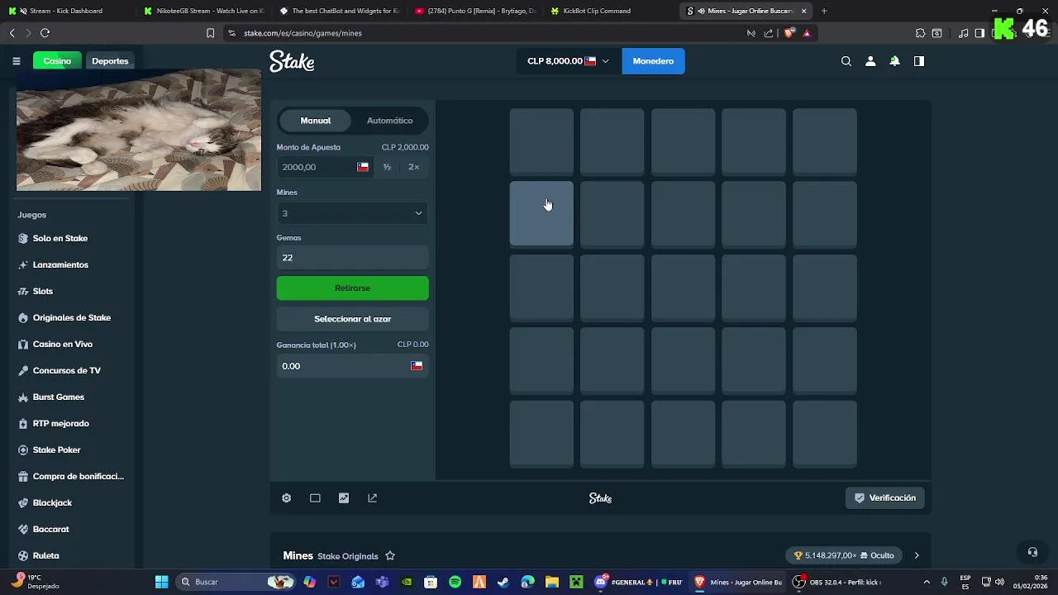Open a new browser tab
The image size is (1058, 595).
(824, 11)
